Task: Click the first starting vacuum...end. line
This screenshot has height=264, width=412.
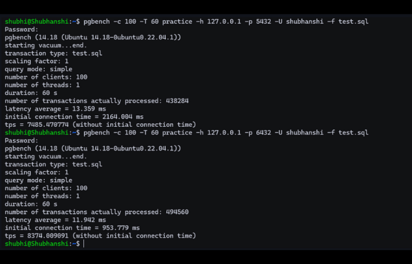Action: point(46,45)
